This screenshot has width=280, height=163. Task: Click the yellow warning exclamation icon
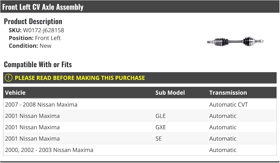pyautogui.click(x=8, y=78)
